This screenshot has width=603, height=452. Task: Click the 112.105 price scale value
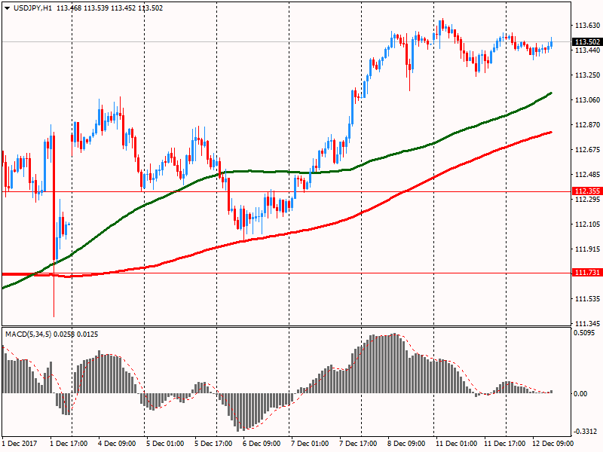click(x=587, y=224)
